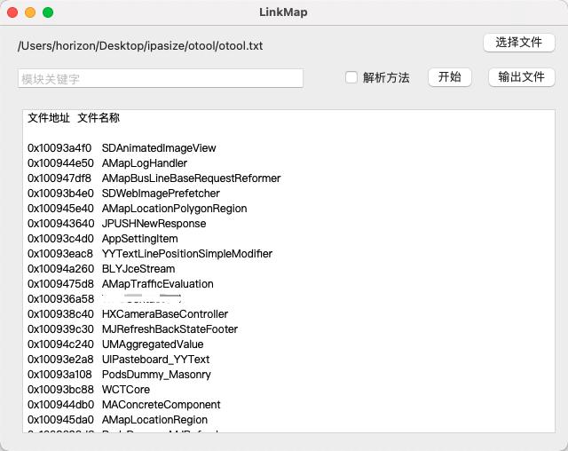This screenshot has height=451, width=568.
Task: Select the MJRefreshBackStateFooter row
Action: click(x=133, y=329)
